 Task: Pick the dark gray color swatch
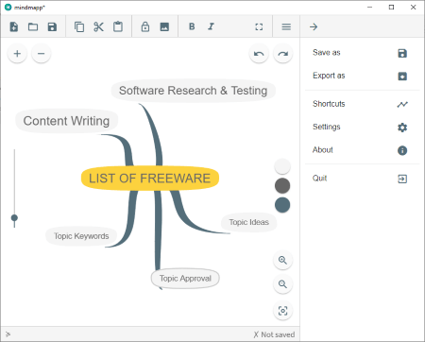coord(282,185)
